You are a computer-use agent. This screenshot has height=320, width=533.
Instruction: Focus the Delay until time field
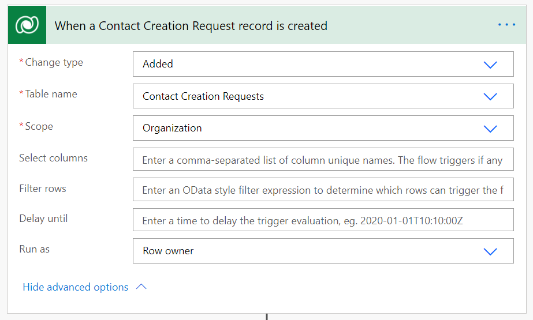(322, 220)
